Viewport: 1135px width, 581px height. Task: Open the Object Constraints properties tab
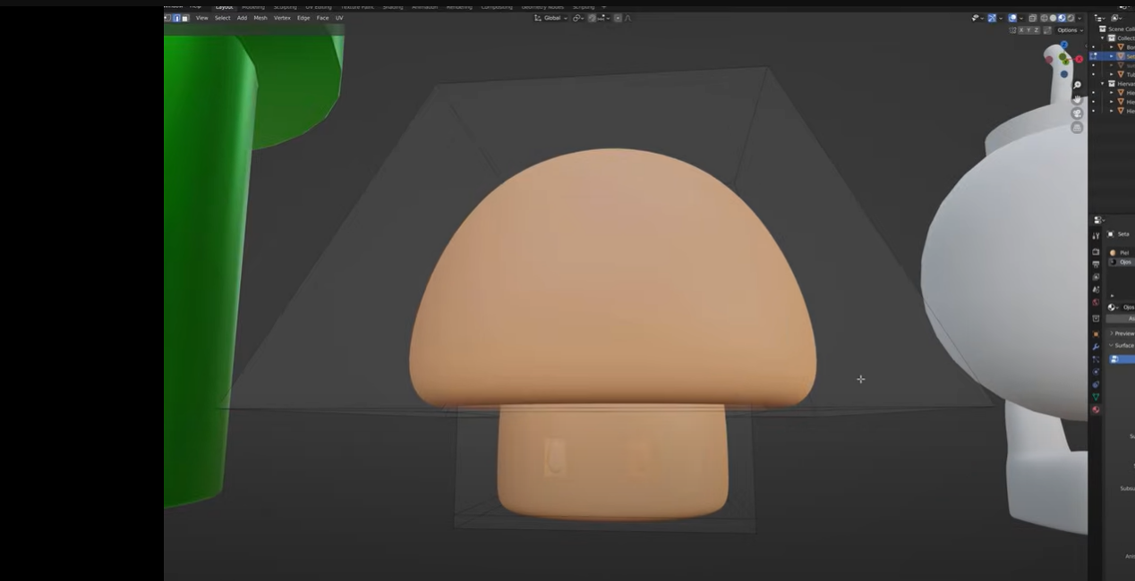coord(1096,384)
